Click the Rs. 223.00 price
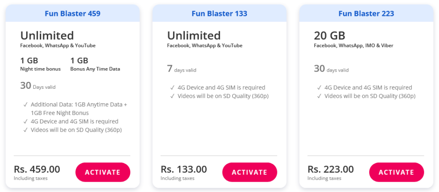Screen dimensions: 439x192 coord(331,169)
